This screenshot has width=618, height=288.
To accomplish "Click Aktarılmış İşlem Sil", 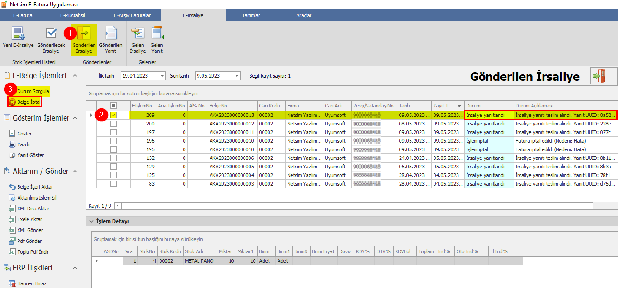I will pyautogui.click(x=33, y=198).
